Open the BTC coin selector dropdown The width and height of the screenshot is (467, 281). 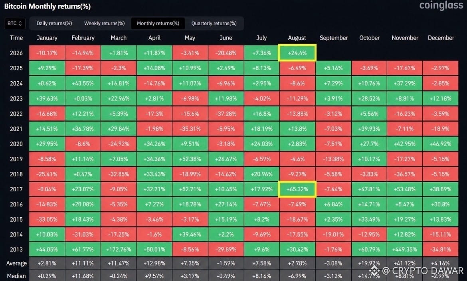(x=15, y=24)
